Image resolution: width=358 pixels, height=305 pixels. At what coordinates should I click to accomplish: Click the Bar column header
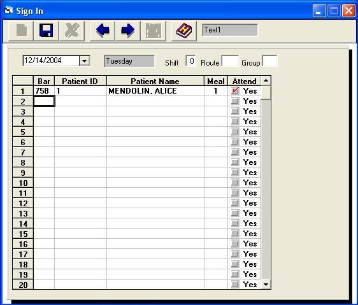[x=44, y=81]
